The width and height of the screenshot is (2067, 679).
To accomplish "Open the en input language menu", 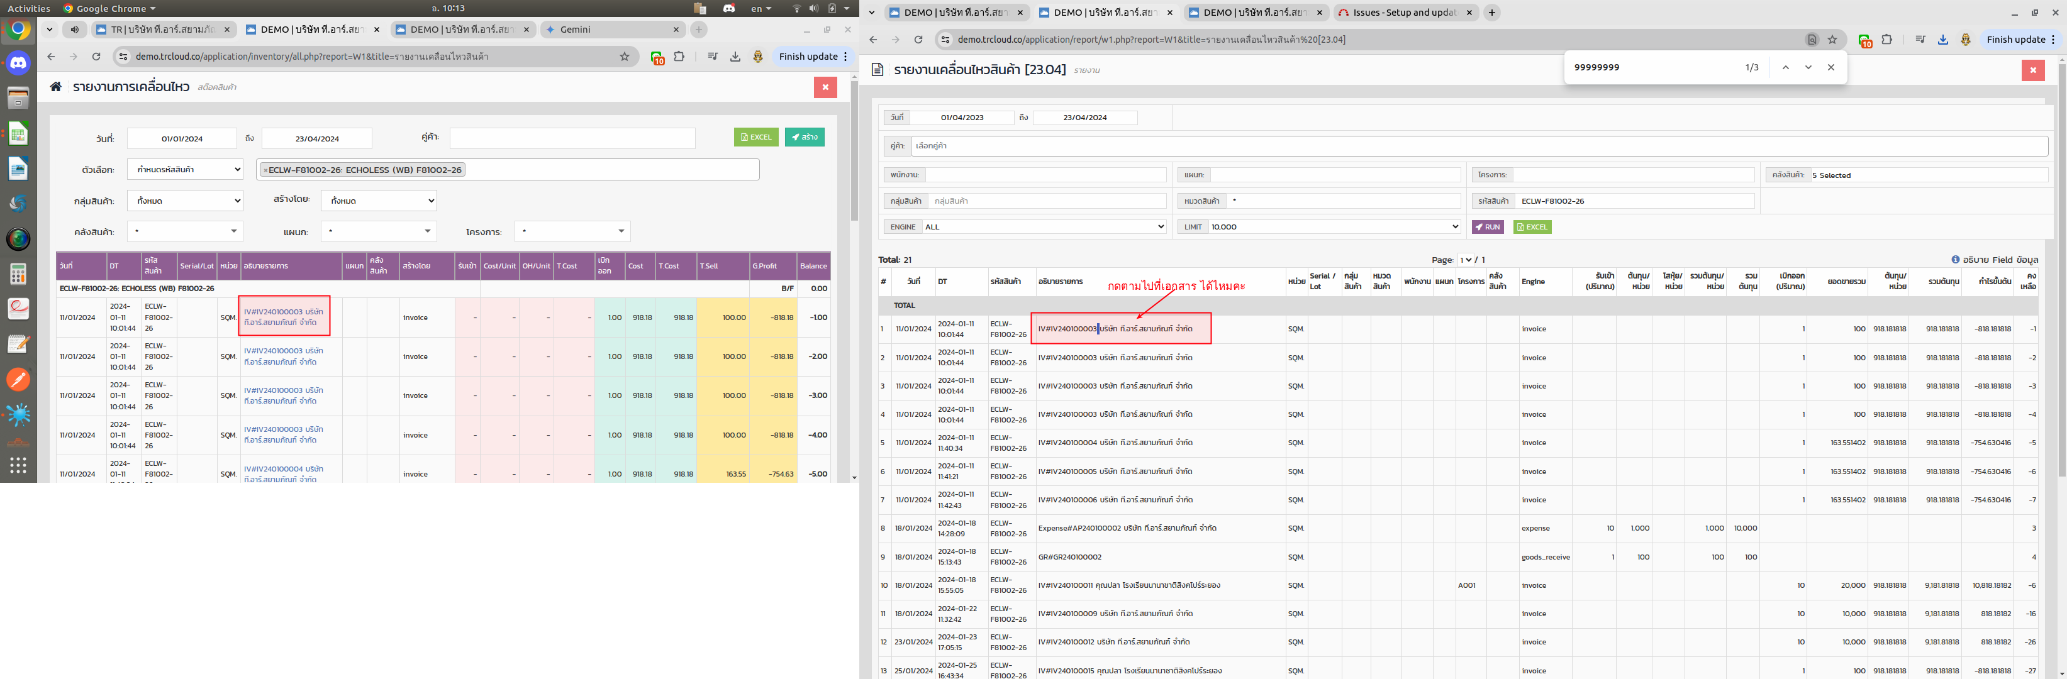I will click(760, 8).
